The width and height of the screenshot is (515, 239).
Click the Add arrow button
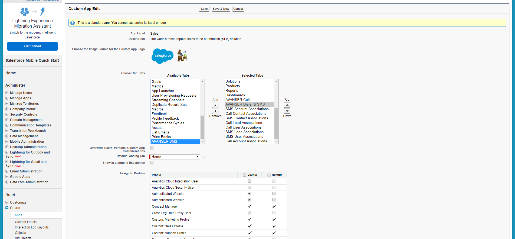point(215,105)
